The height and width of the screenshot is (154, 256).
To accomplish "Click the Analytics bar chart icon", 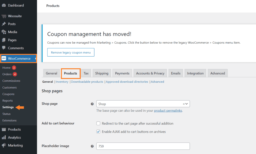I will (x=4, y=137).
